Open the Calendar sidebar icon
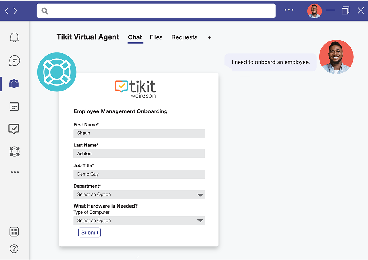 (14, 106)
